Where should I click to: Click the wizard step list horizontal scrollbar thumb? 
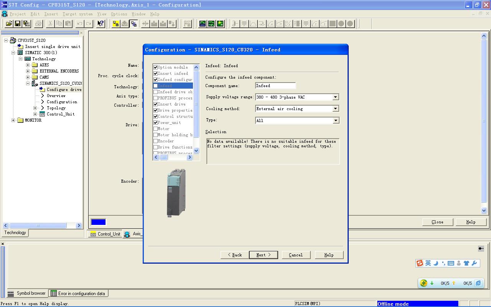point(164,157)
